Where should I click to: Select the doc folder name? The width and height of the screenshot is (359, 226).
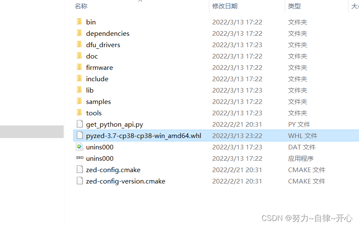92,56
